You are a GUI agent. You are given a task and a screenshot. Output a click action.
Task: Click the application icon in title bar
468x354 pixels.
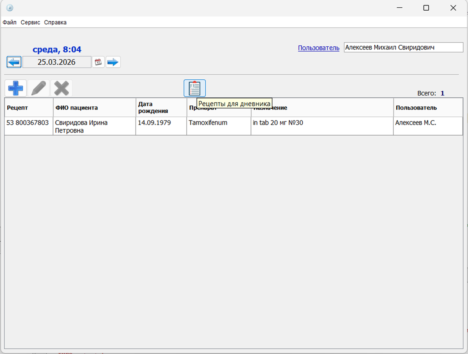[x=10, y=8]
